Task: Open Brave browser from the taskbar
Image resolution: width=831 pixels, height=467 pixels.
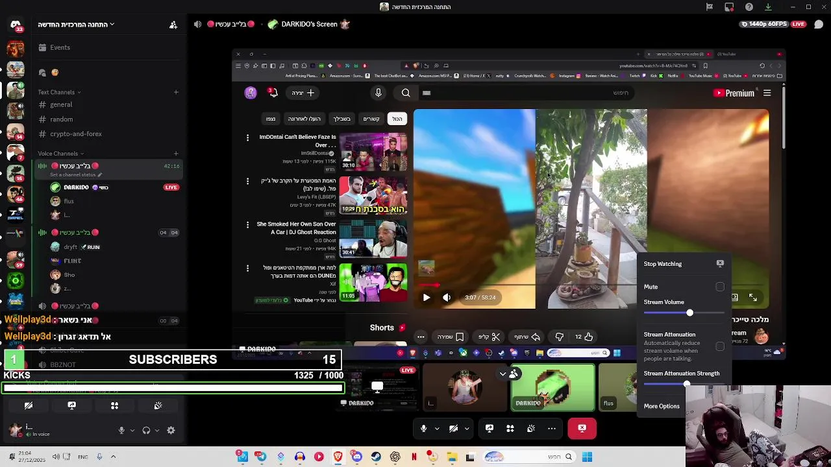Action: pyautogui.click(x=338, y=457)
